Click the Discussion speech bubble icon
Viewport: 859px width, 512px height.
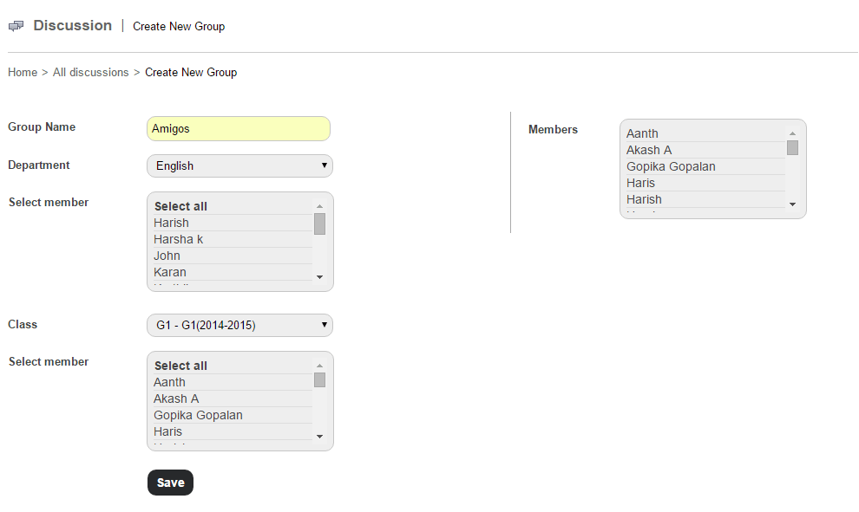[16, 25]
